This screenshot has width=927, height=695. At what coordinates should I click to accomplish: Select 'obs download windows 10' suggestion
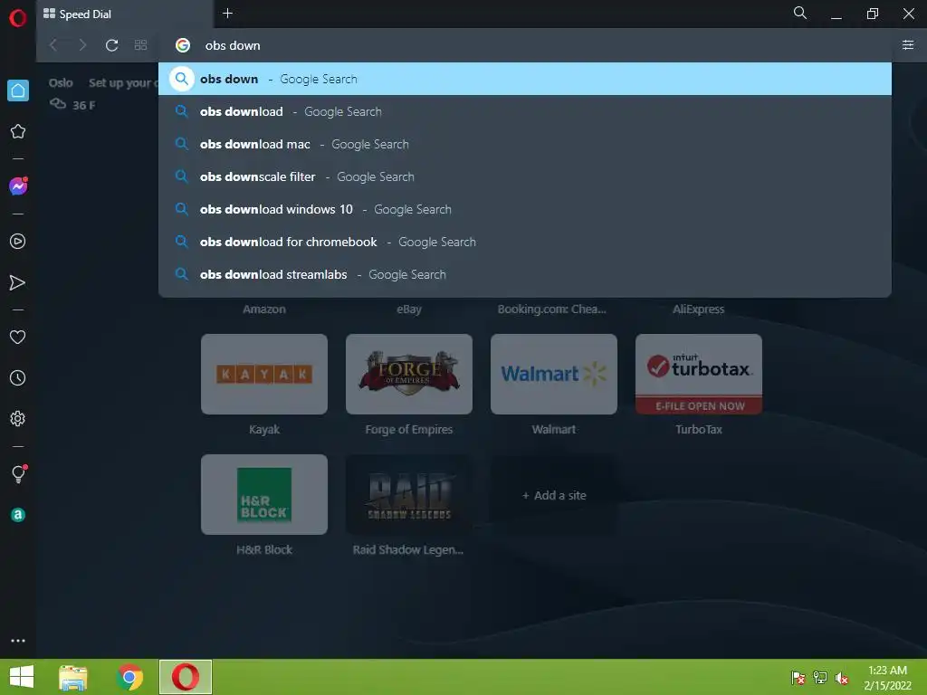point(525,209)
